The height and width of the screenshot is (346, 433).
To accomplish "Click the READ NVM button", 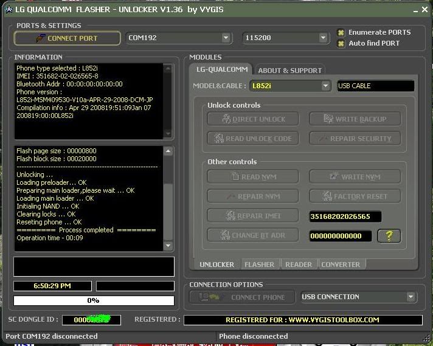I will [253, 177].
